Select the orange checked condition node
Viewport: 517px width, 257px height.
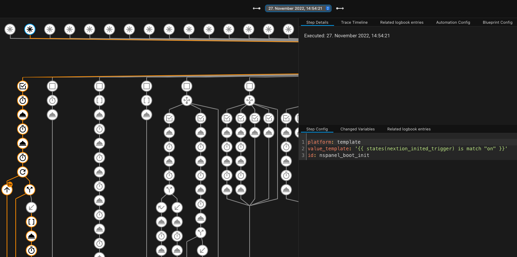point(23,86)
